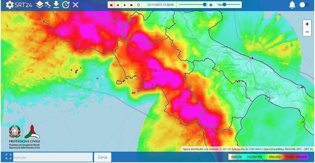315x163 pixels.
Task: Open notifications via the bell icon
Action: (292, 4)
